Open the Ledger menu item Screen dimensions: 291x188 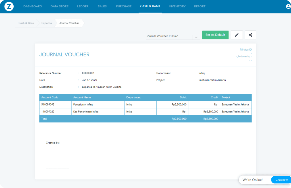83,7
